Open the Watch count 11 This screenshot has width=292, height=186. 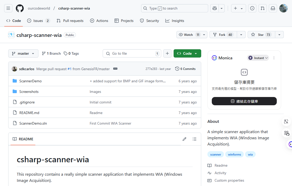pyautogui.click(x=198, y=35)
